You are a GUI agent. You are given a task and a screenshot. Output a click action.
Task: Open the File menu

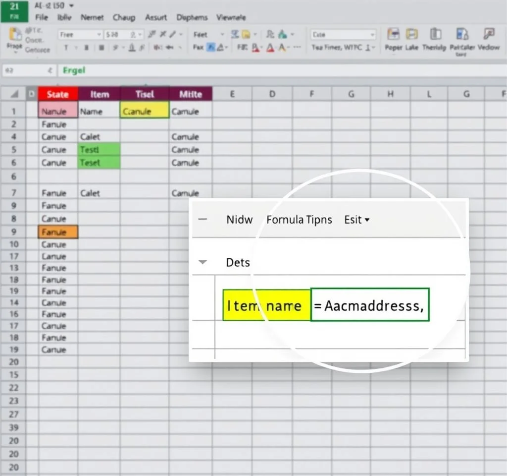[x=42, y=17]
